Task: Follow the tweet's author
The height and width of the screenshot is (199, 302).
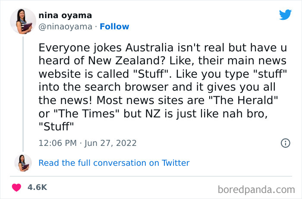Action: tap(114, 27)
